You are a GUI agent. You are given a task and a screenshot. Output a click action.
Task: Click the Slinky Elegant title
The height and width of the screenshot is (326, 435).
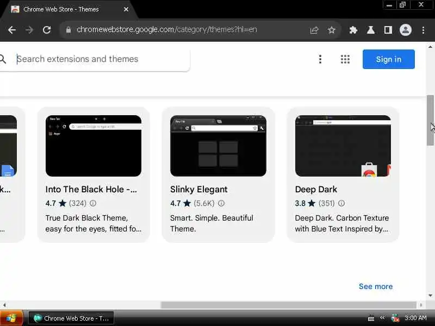click(198, 189)
